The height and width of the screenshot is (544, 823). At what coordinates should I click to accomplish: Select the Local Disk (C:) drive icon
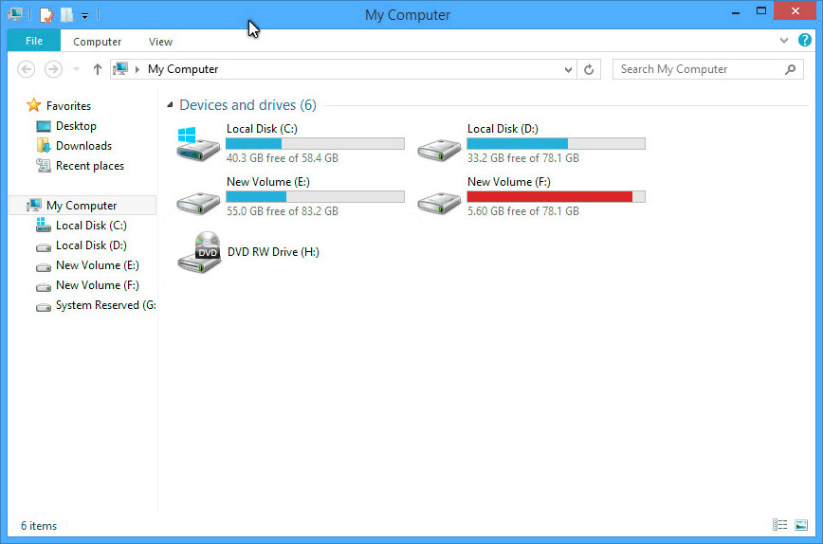198,144
